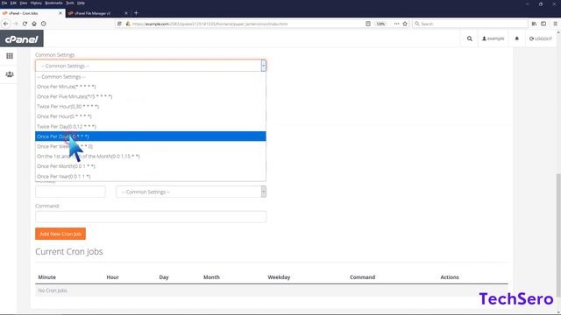Open the Tools menu
The width and height of the screenshot is (561, 315).
click(x=70, y=3)
